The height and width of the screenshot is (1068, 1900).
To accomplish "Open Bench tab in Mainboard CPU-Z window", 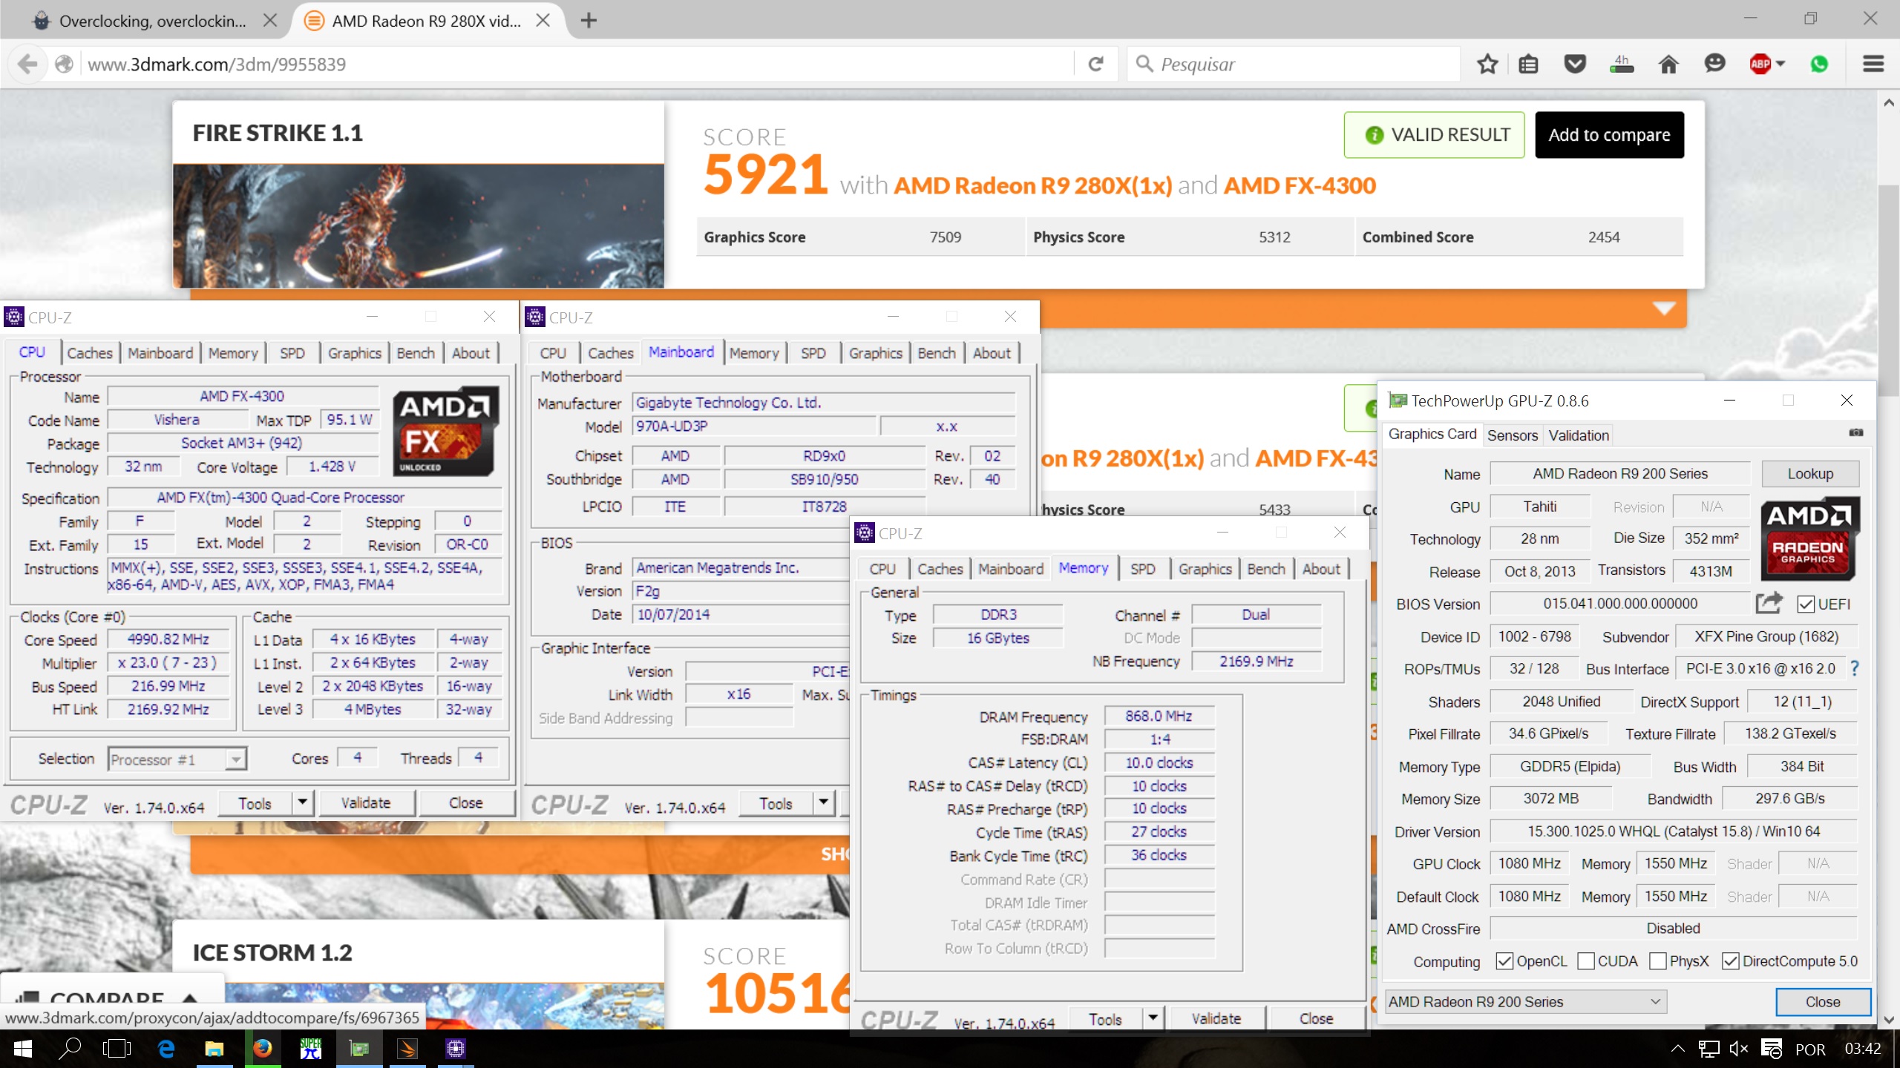I will click(x=937, y=353).
